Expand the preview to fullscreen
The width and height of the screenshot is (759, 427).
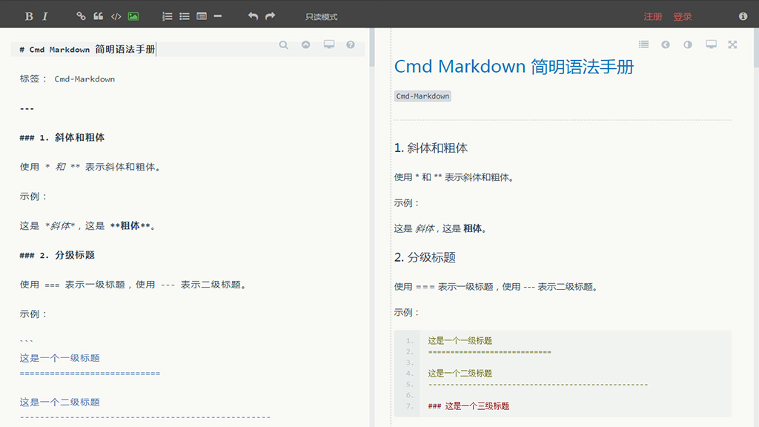point(732,44)
